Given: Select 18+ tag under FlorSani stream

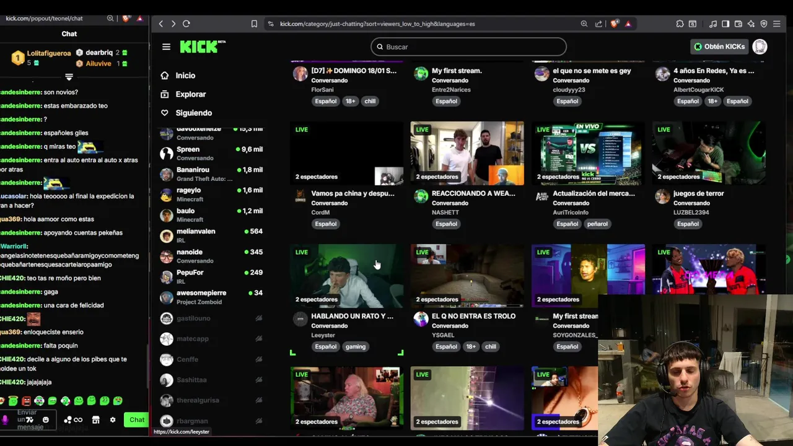Looking at the screenshot, I should [350, 101].
